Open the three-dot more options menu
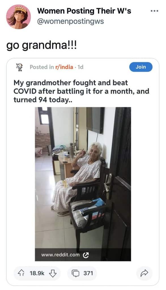 click(154, 11)
